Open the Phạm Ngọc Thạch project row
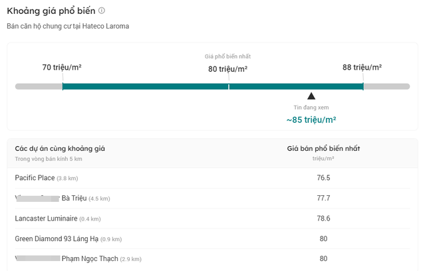The height and width of the screenshot is (271, 429). (x=90, y=258)
